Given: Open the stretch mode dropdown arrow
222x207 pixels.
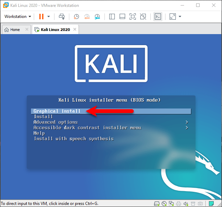Looking at the screenshot, I should [180, 17].
